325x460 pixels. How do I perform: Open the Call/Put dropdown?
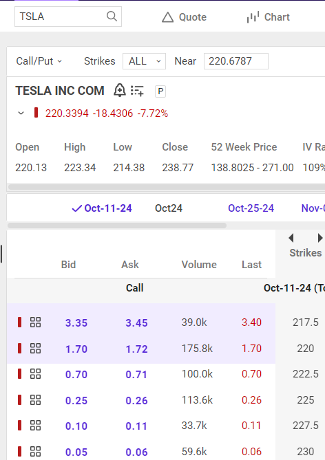click(39, 61)
